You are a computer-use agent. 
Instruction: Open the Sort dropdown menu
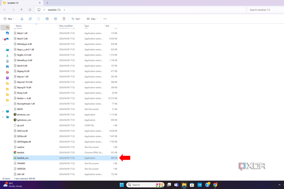pyautogui.click(x=77, y=19)
